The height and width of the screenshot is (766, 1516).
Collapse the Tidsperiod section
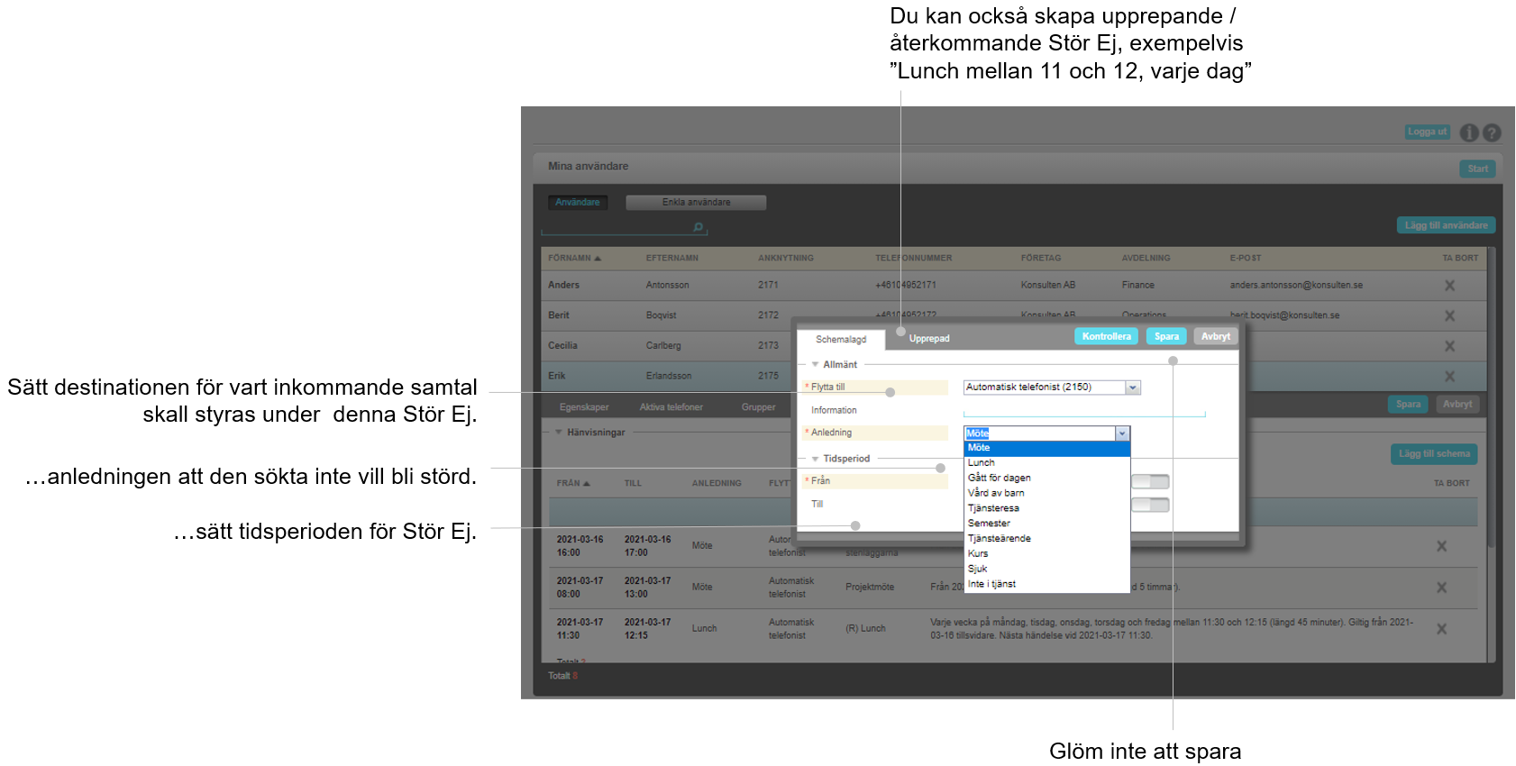click(x=815, y=460)
